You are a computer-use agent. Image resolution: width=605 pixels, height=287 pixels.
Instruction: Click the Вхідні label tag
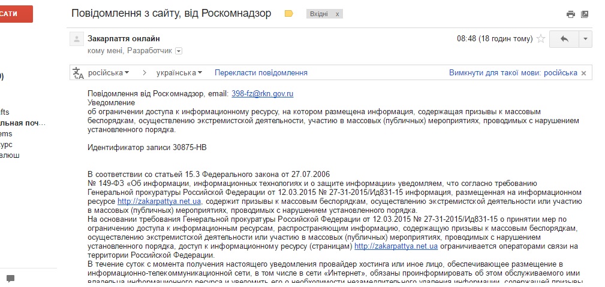click(318, 13)
